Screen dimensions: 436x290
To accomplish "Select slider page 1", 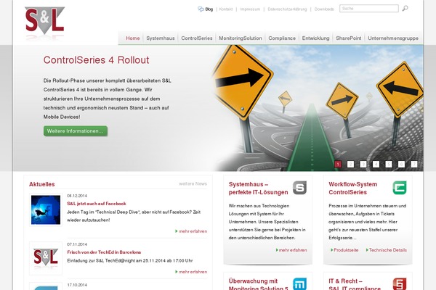I will click(x=338, y=165).
